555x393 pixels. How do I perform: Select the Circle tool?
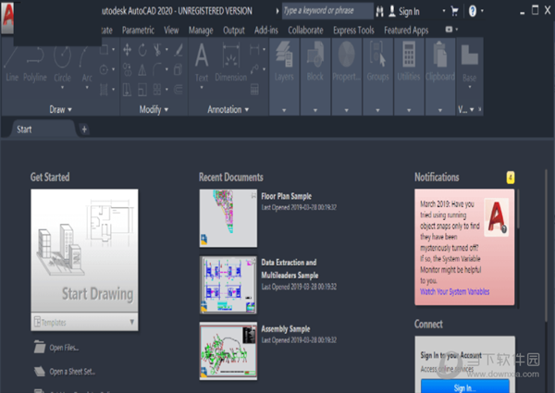point(62,62)
